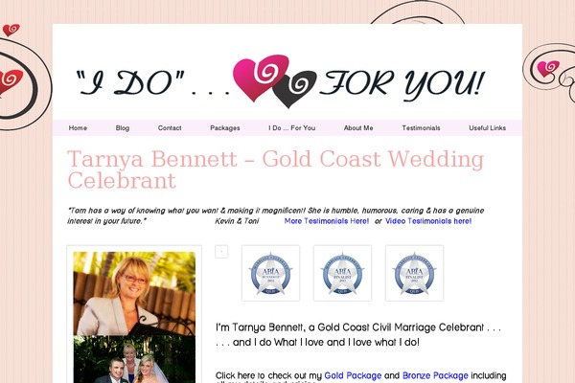Open the Contact page
The height and width of the screenshot is (383, 575).
click(x=170, y=128)
